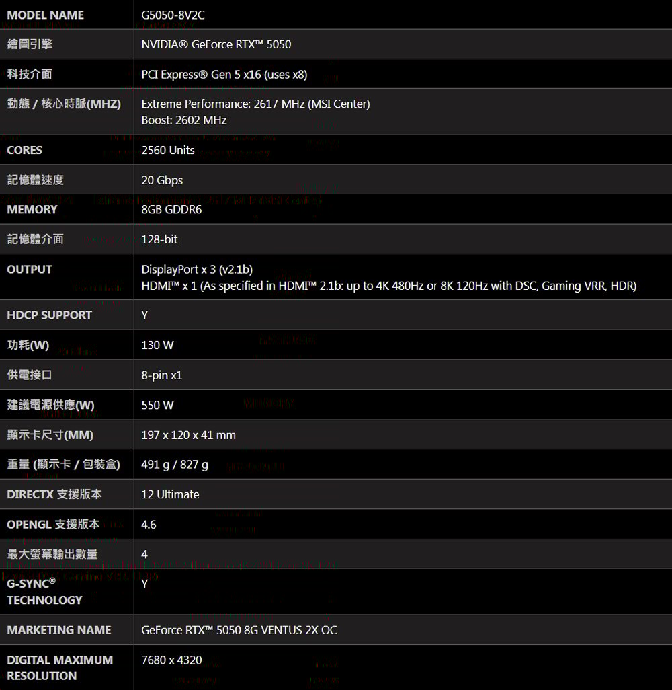Click the model name G5050-8V2C
Screen dimensions: 672x690
tap(173, 15)
